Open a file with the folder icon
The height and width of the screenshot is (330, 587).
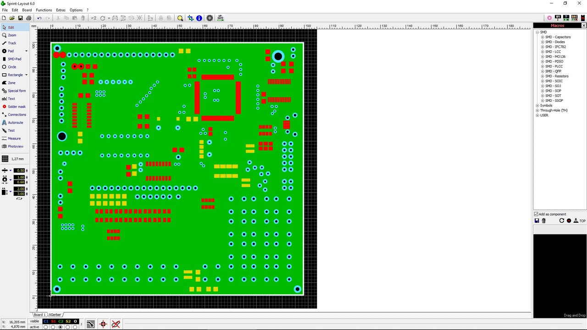tap(12, 18)
